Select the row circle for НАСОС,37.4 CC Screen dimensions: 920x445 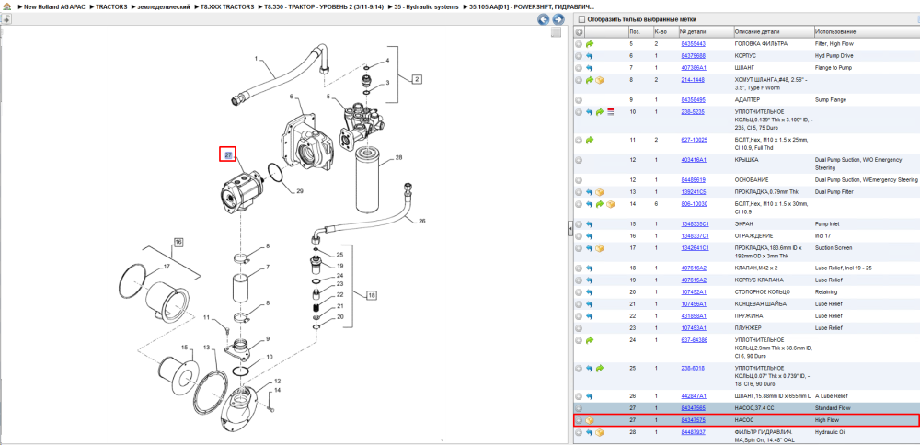click(579, 408)
